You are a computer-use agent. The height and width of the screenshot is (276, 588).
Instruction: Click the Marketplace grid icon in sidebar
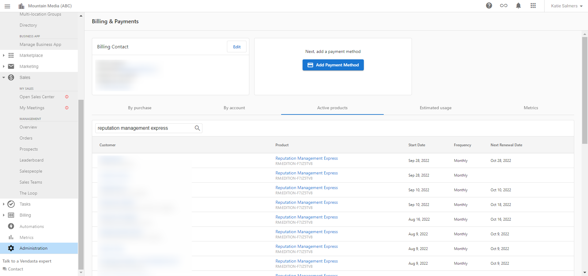coord(11,55)
